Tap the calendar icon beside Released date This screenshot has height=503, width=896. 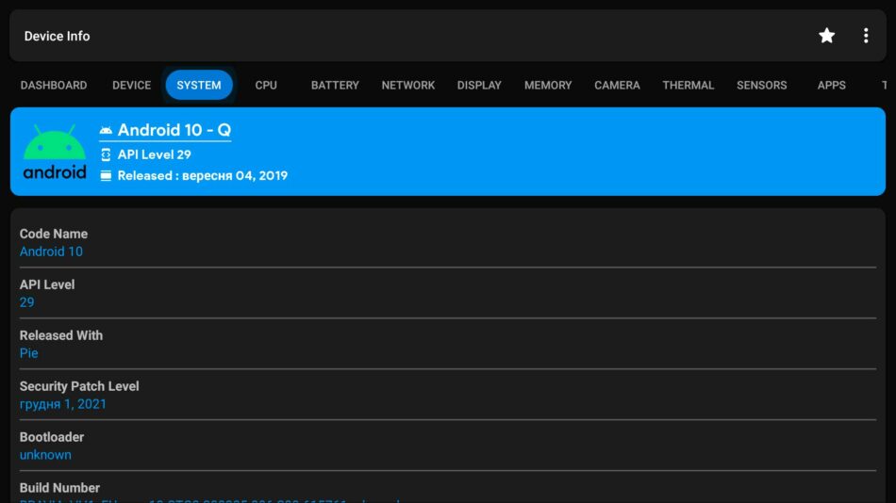pos(106,176)
